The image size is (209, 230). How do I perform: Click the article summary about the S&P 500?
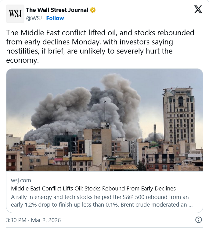[98, 201]
